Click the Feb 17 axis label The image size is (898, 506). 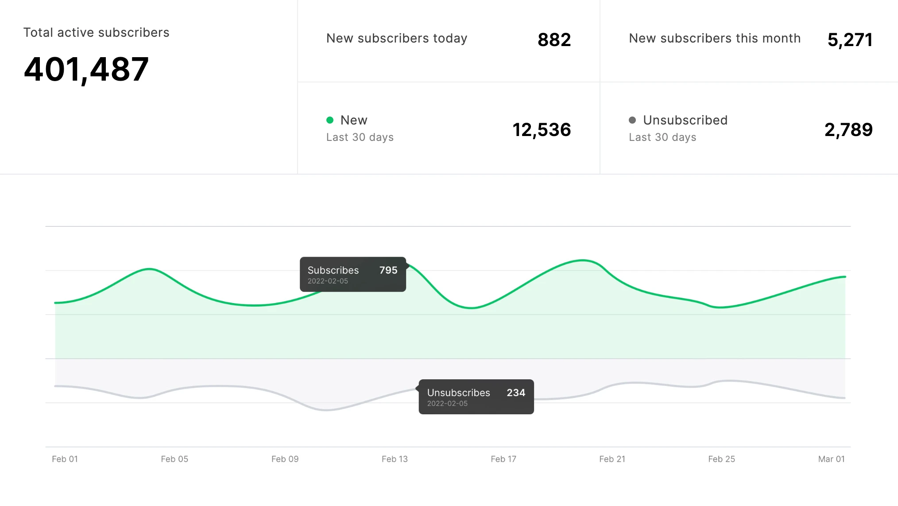coord(503,459)
